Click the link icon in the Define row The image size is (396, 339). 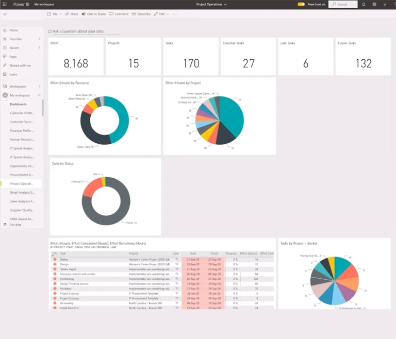pyautogui.click(x=177, y=259)
